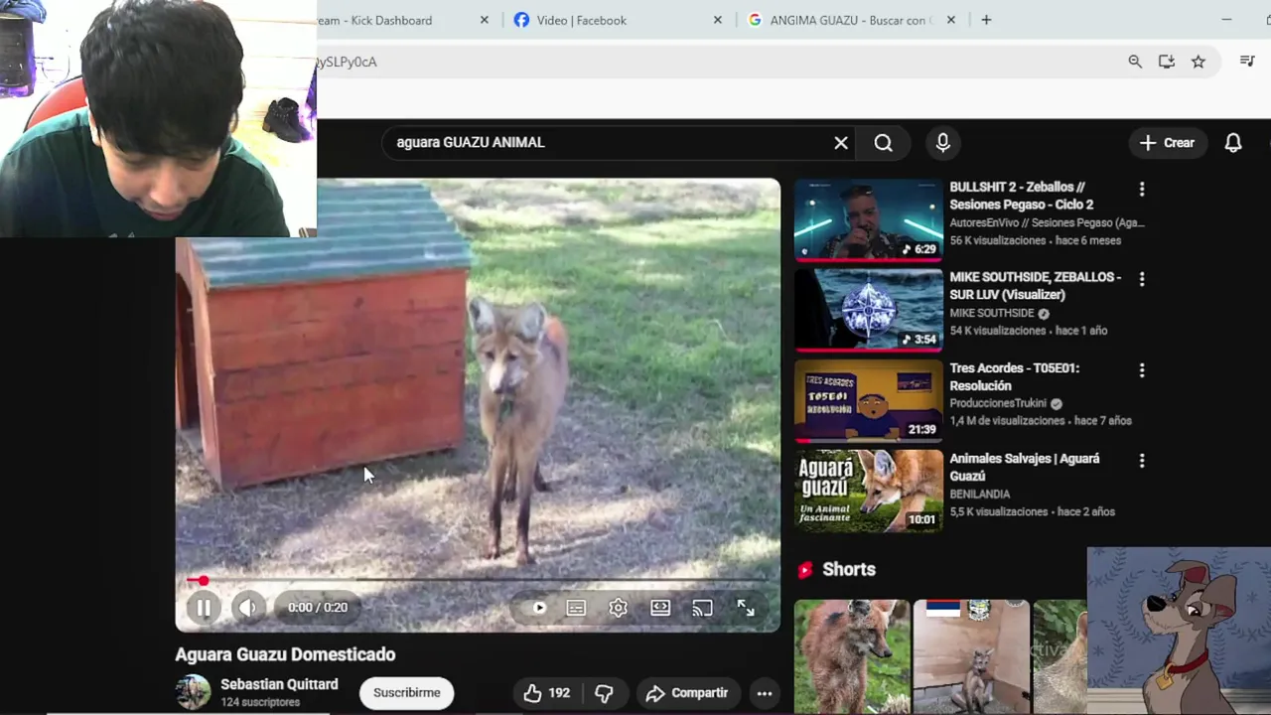Click the 124 suscriptores text
Screen dimensions: 1271x715
coord(260,702)
